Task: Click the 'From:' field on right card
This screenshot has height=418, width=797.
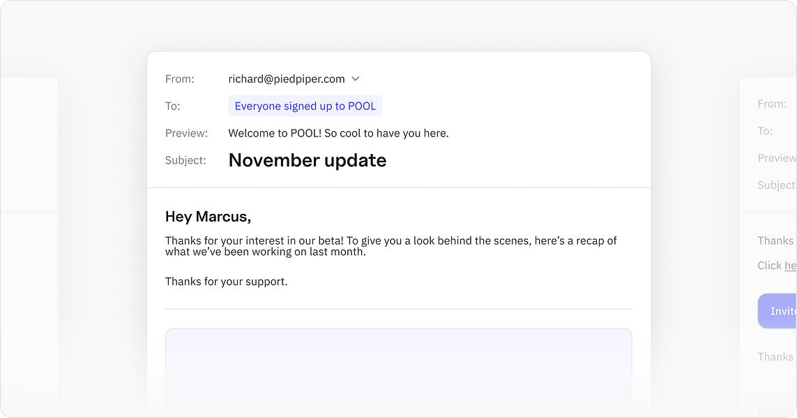Action: click(x=772, y=104)
